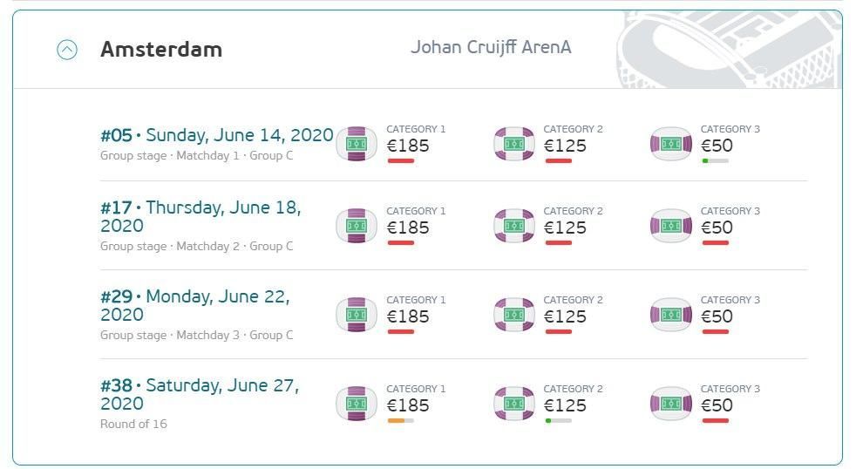Click Category 3 stadium icon for match #17

(x=671, y=226)
